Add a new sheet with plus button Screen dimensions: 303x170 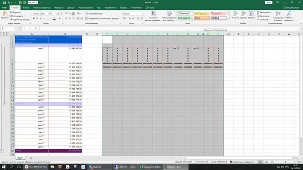[x=32, y=158]
